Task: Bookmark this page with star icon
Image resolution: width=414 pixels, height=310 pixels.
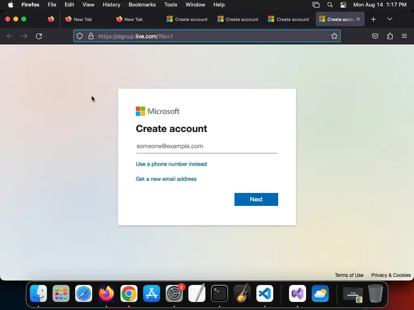Action: tap(334, 36)
